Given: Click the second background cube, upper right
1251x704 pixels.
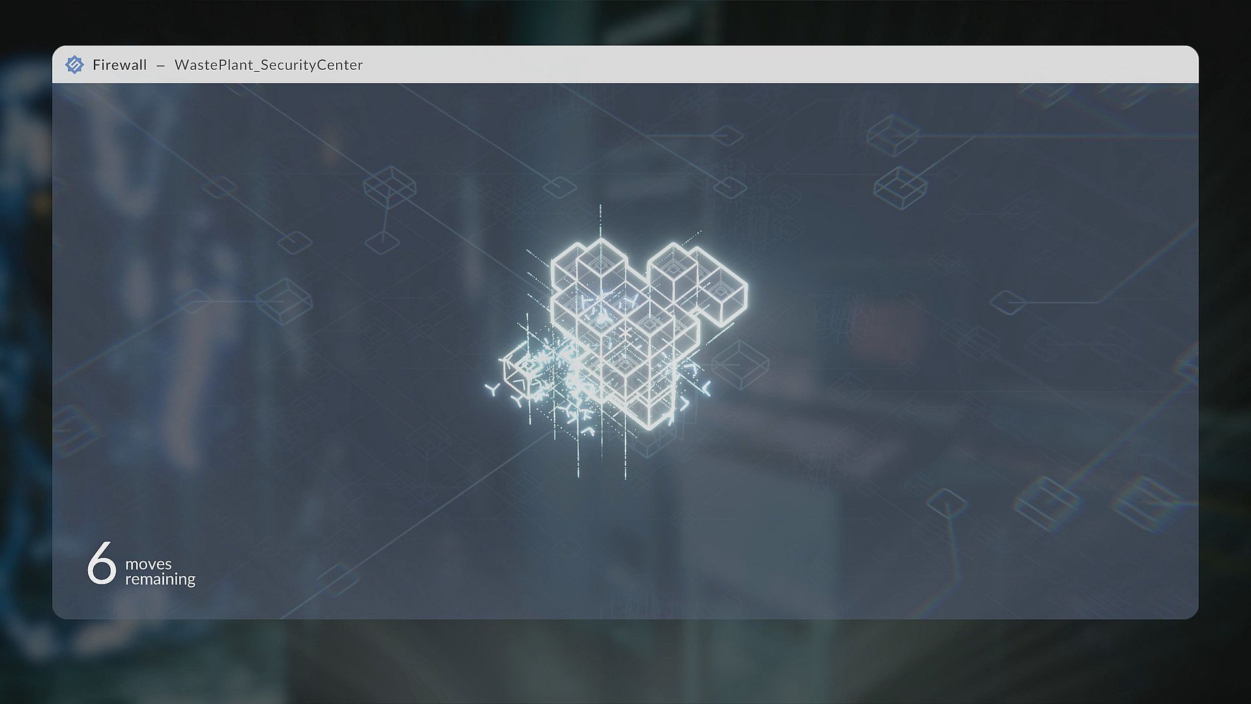Looking at the screenshot, I should (900, 186).
